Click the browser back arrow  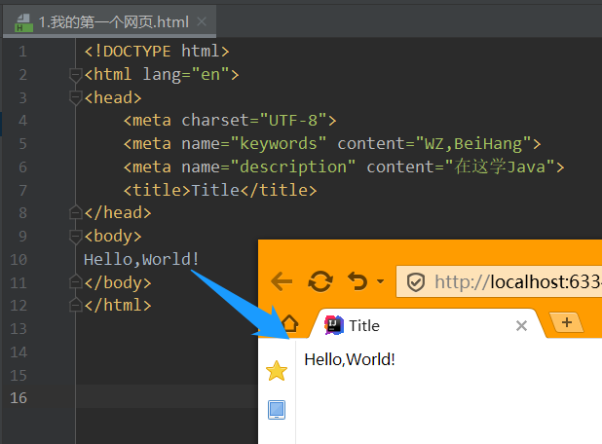(x=282, y=281)
